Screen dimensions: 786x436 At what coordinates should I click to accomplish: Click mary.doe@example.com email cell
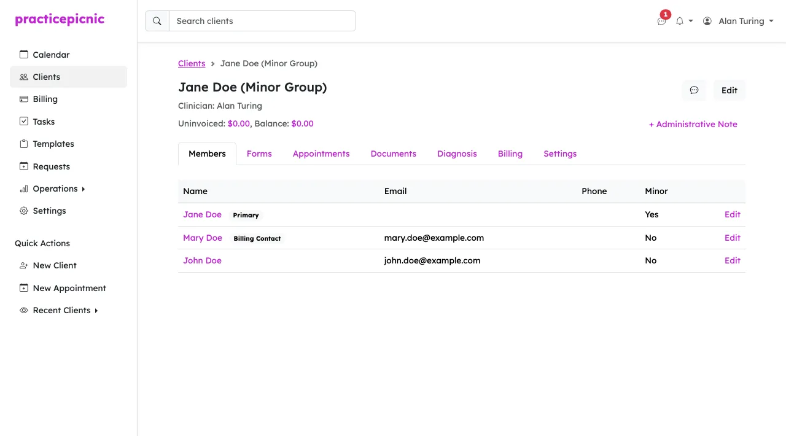tap(434, 238)
